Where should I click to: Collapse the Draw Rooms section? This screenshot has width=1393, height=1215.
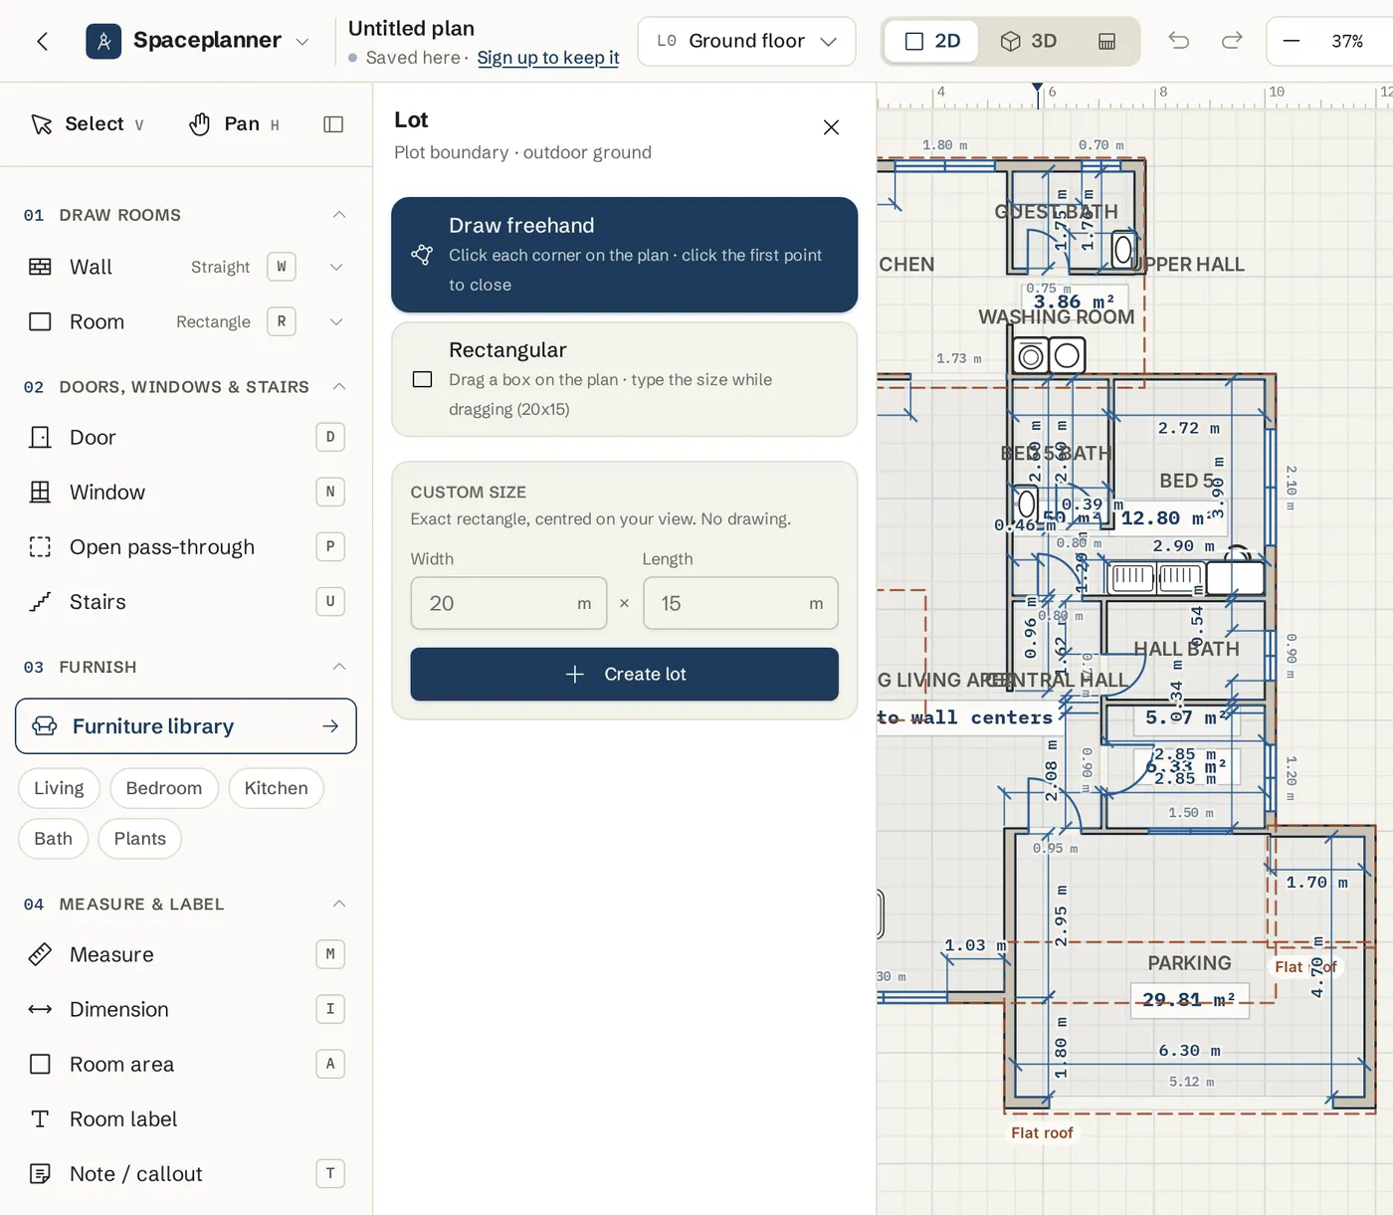tap(339, 215)
